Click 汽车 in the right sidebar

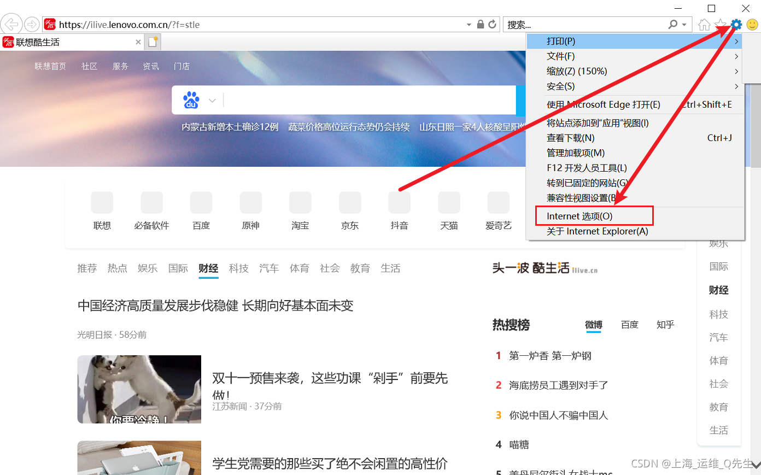pyautogui.click(x=719, y=337)
